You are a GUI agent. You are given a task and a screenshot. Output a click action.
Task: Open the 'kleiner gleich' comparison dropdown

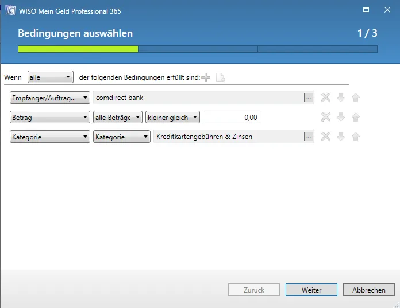point(172,118)
